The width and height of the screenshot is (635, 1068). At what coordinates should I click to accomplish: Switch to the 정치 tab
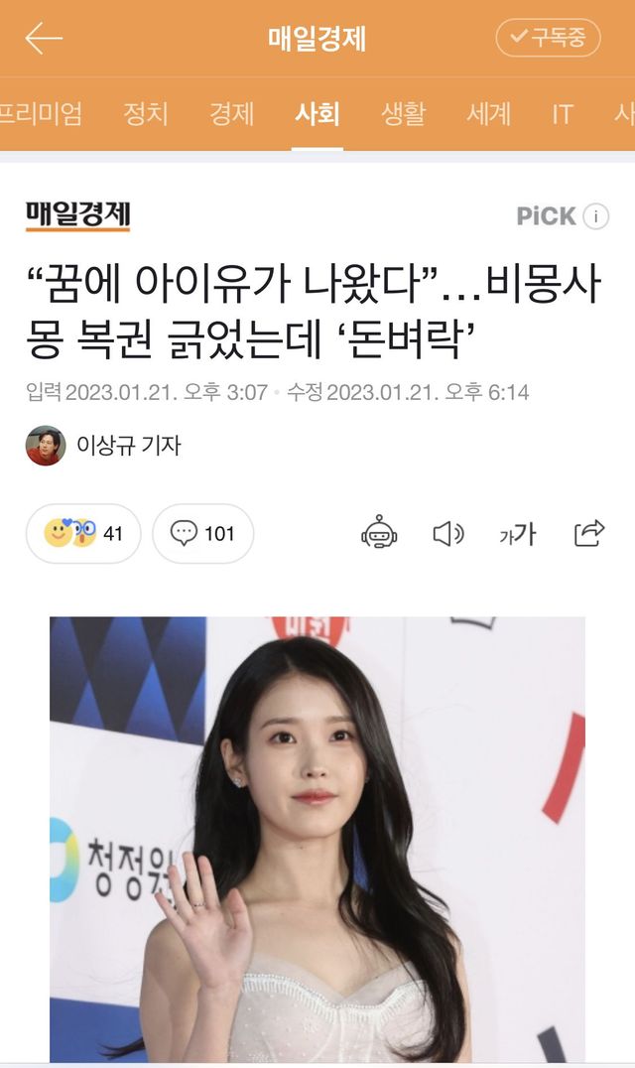(x=146, y=114)
